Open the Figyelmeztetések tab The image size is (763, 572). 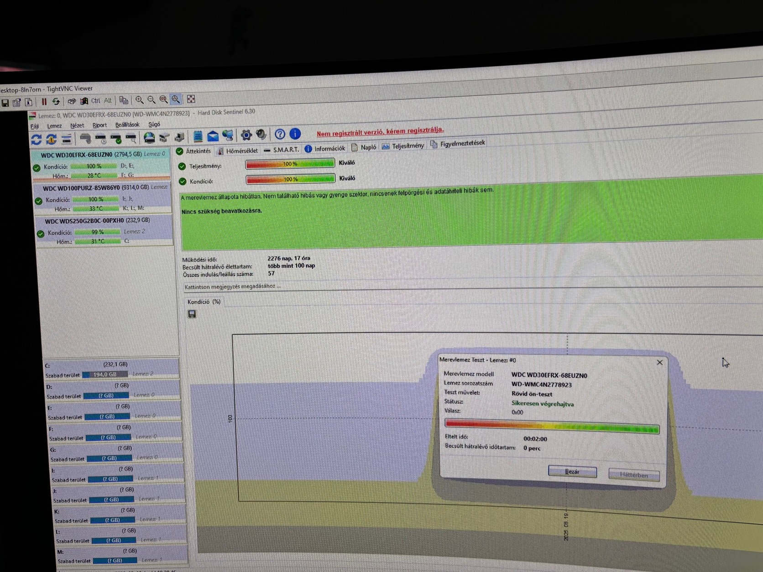pos(457,144)
